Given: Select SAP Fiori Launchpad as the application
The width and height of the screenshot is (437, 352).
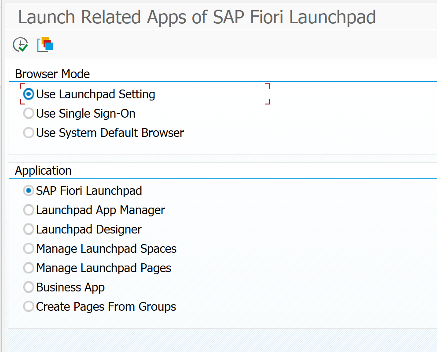Looking at the screenshot, I should [x=28, y=190].
